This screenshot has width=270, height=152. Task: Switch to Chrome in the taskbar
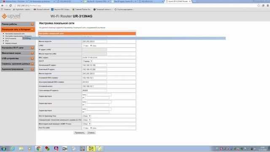(x=38, y=149)
